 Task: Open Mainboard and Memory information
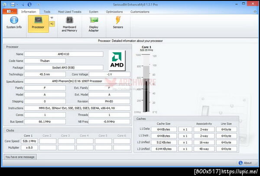click(69, 24)
